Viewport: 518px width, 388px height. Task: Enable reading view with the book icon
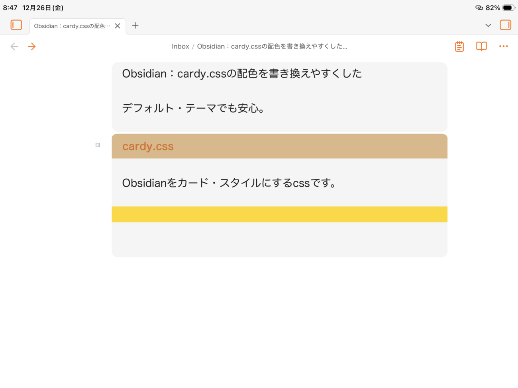pyautogui.click(x=481, y=46)
